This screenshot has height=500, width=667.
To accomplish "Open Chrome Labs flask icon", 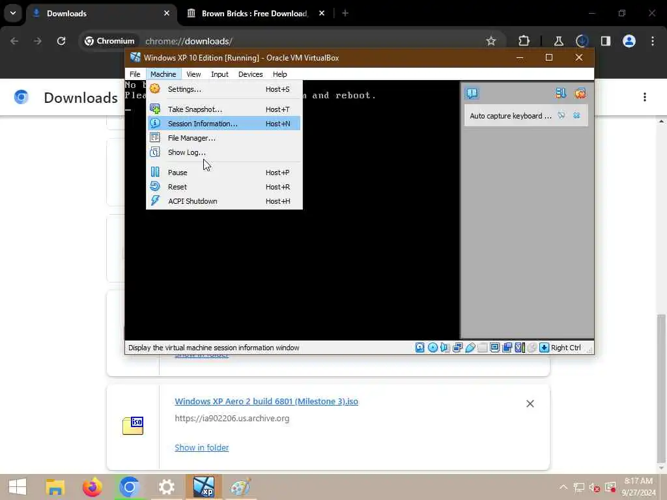I will point(558,41).
